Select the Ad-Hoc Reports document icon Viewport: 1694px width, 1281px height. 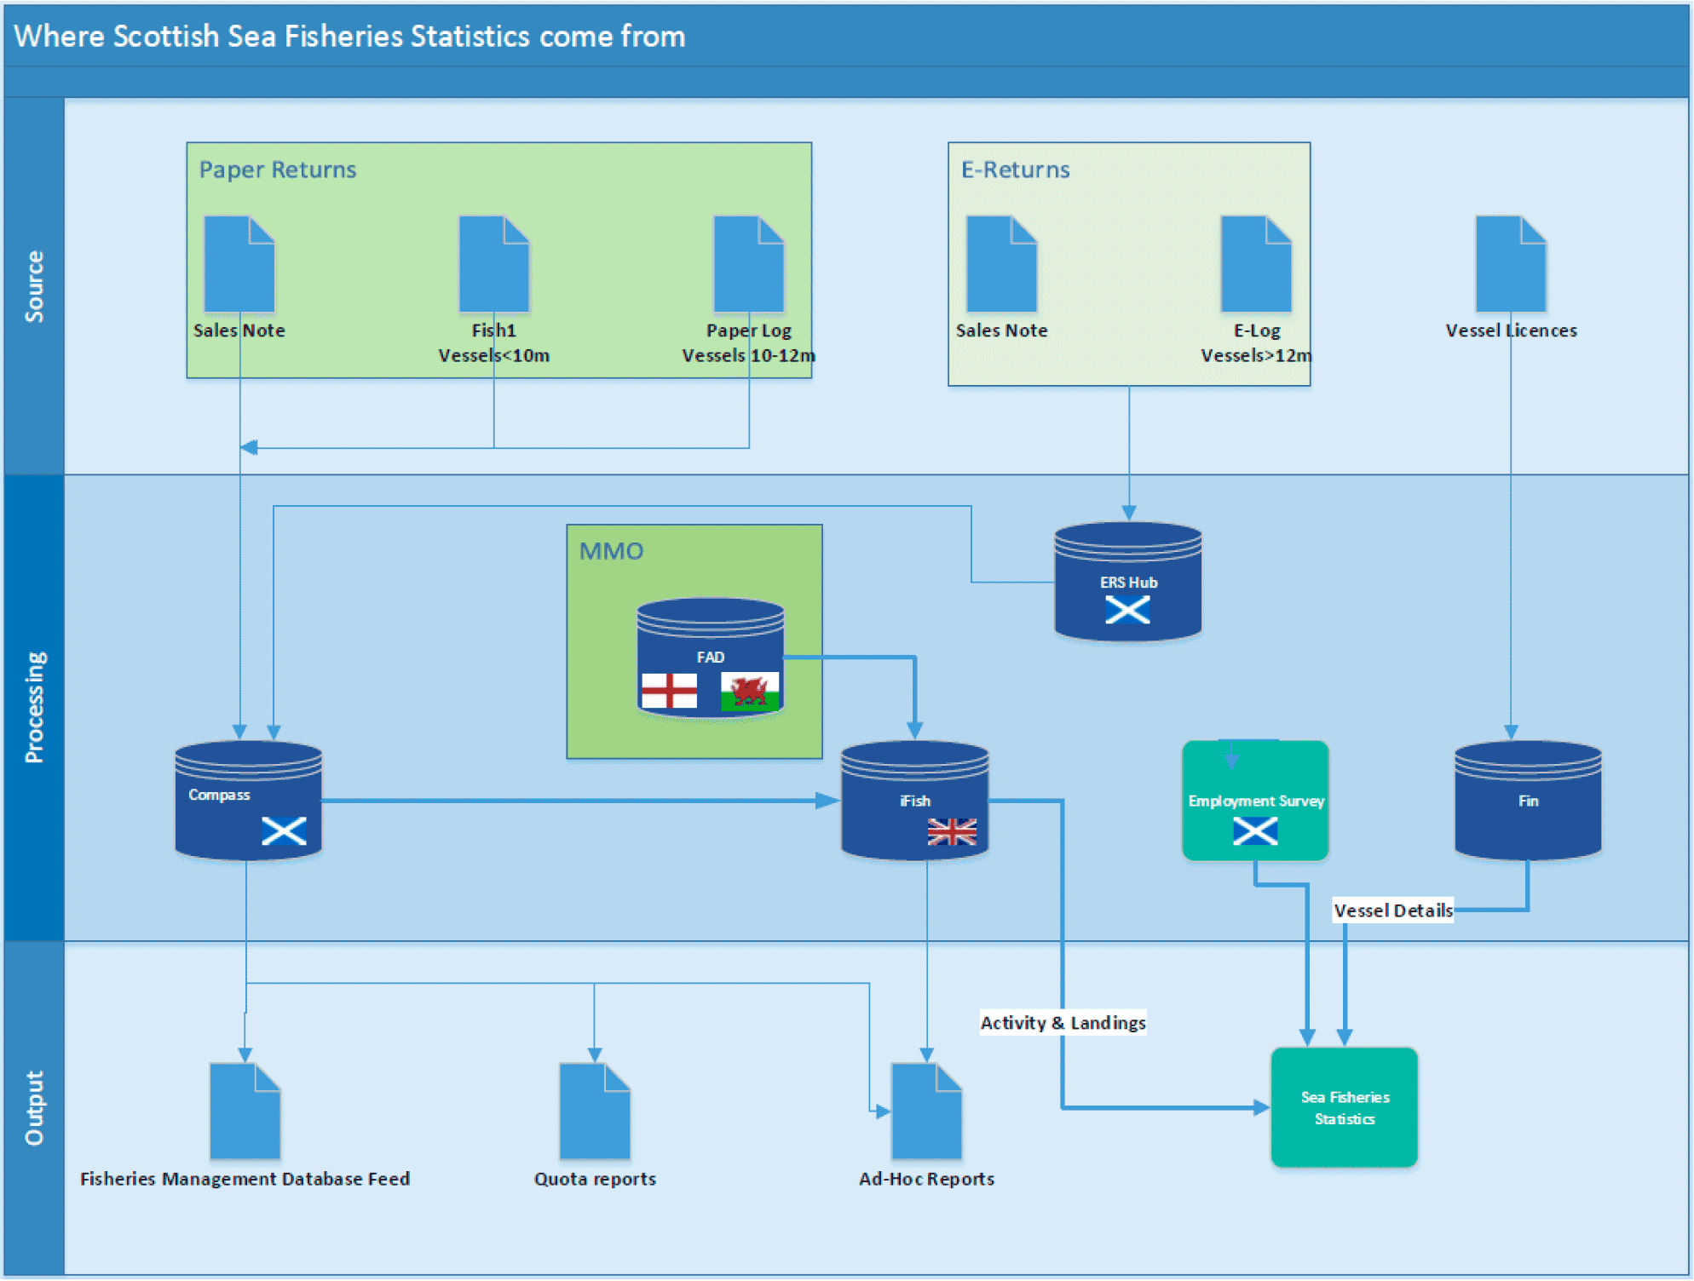(926, 1111)
